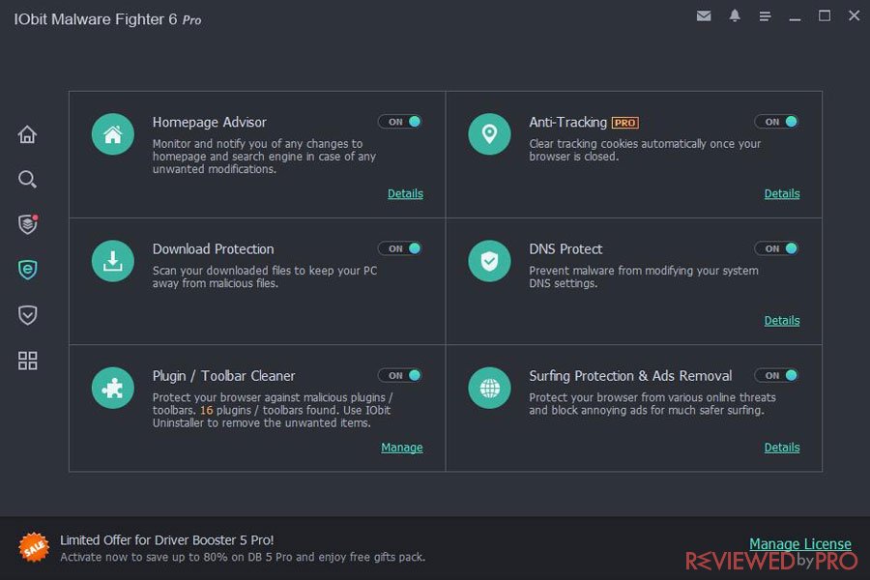Click the IObit Malware Fighter 6 Pro title
Viewport: 870px width, 580px height.
point(107,19)
